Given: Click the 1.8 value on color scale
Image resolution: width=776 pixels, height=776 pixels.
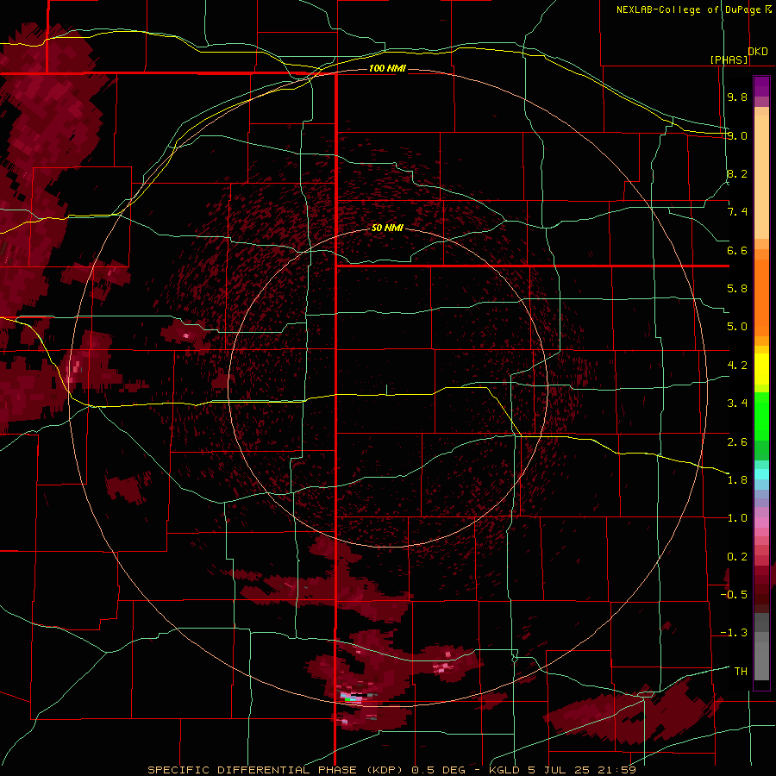Looking at the screenshot, I should coord(737,480).
